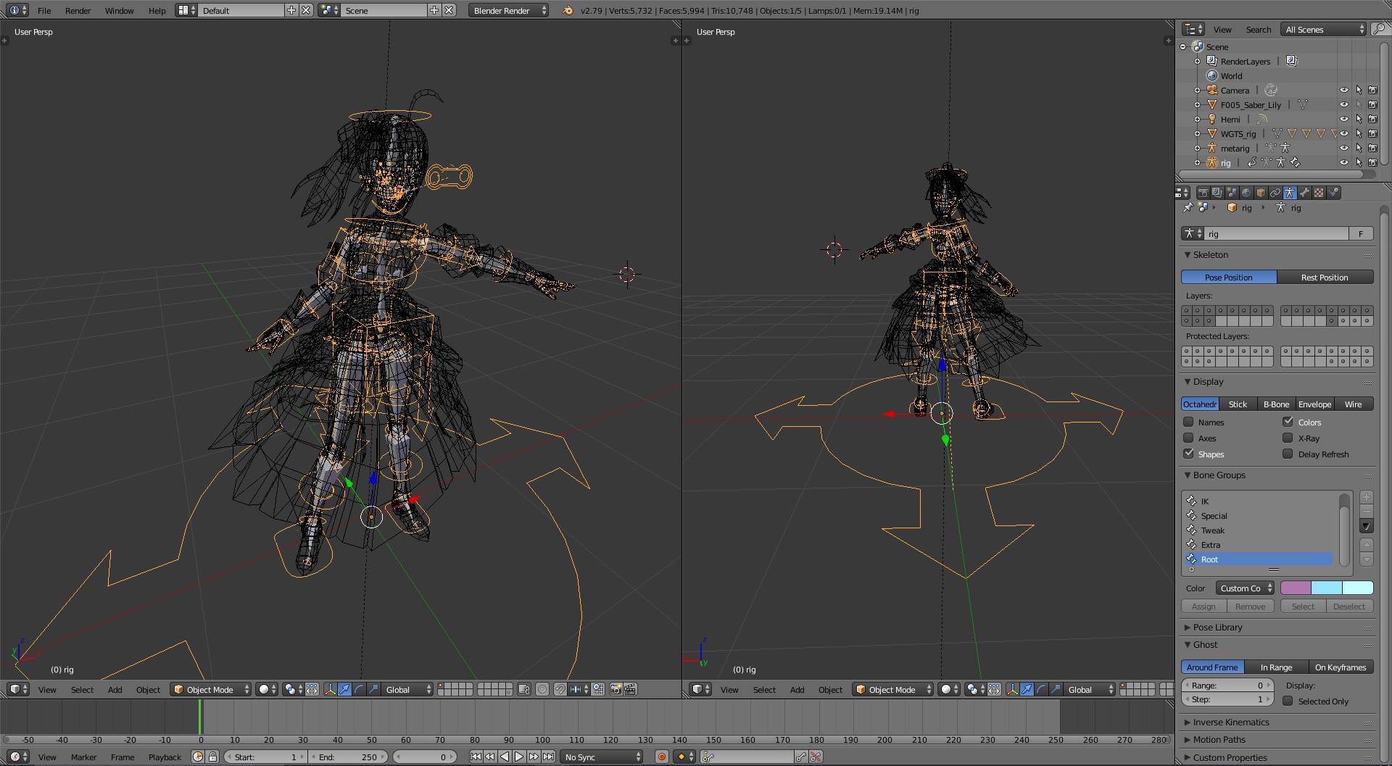Hide F005_Saber_Lily with eye icon
This screenshot has height=766, width=1392.
pos(1344,104)
